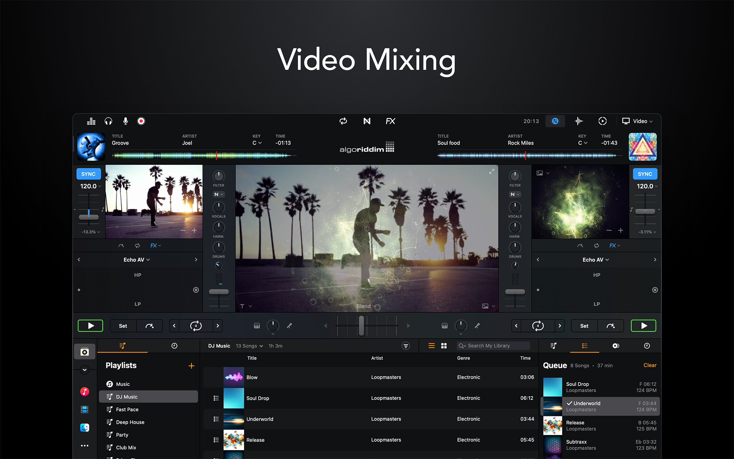
Task: Open the FX panel in top center
Action: coord(390,121)
